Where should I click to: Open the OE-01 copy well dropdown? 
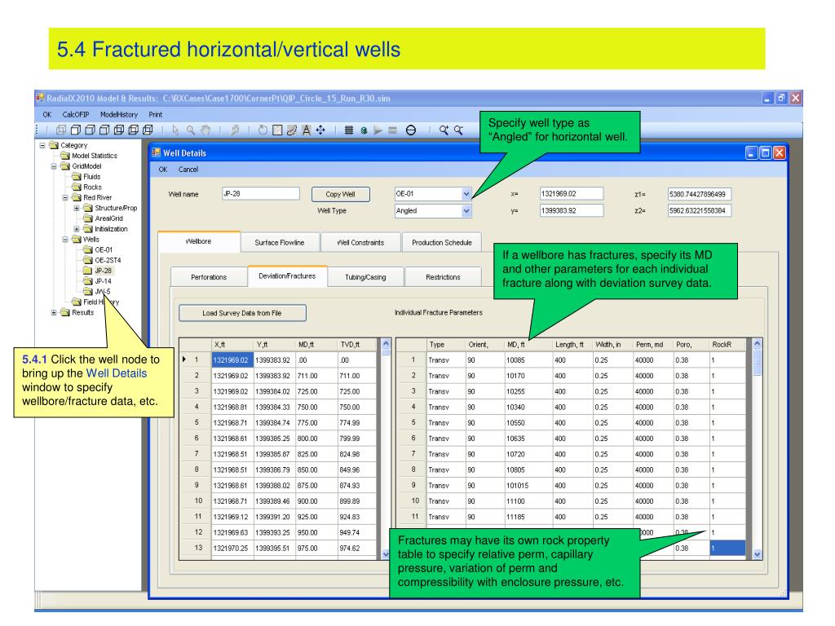466,194
